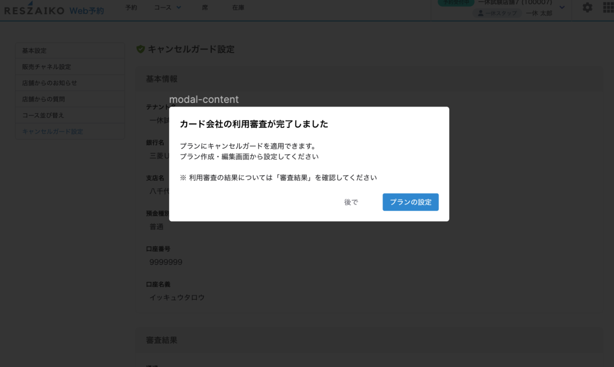This screenshot has width=614, height=367.
Task: Click the 予約受付中 status badge
Action: [x=456, y=2]
